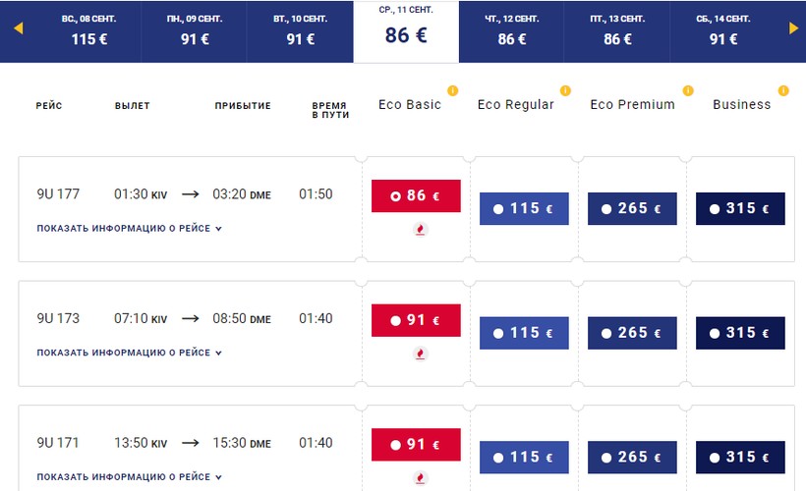Select Thursday 12 Sept 86 € date

[x=512, y=30]
